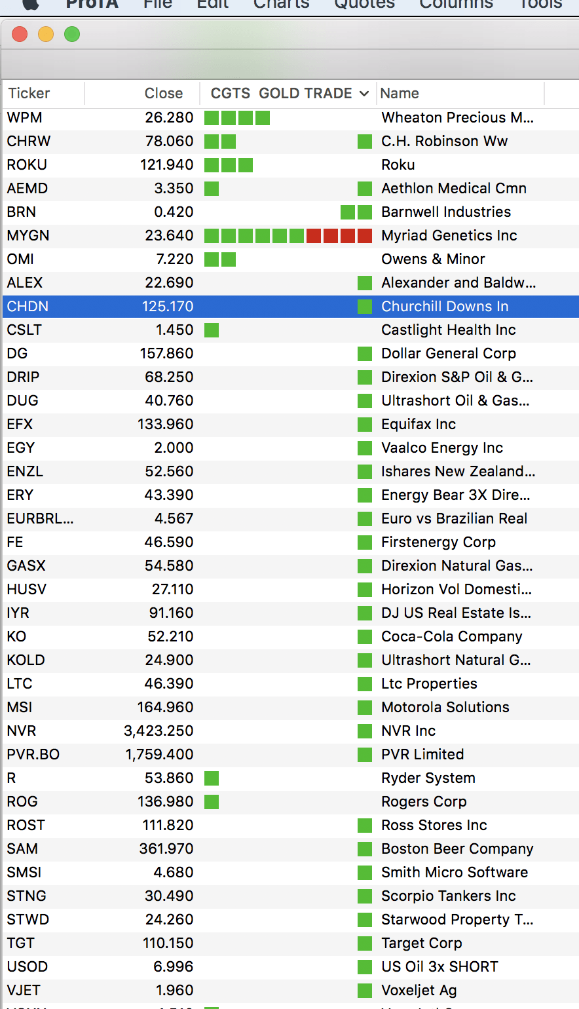Screen dimensions: 579x1009
Task: Select Scorpio Tankers Inc row
Action: pos(289,896)
